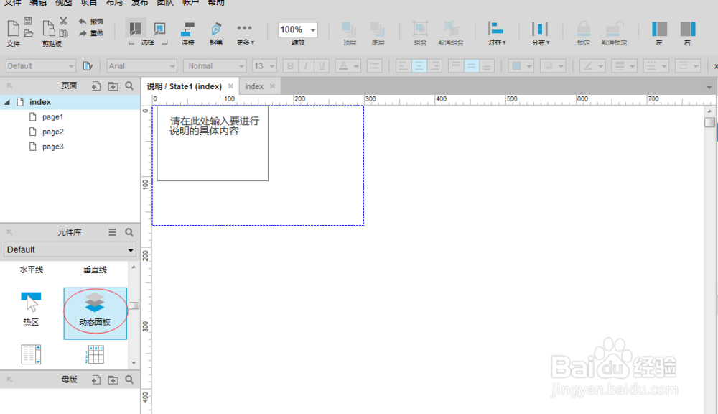Open the Arial font dropdown
Screen dimensions: 718x414
pyautogui.click(x=141, y=66)
